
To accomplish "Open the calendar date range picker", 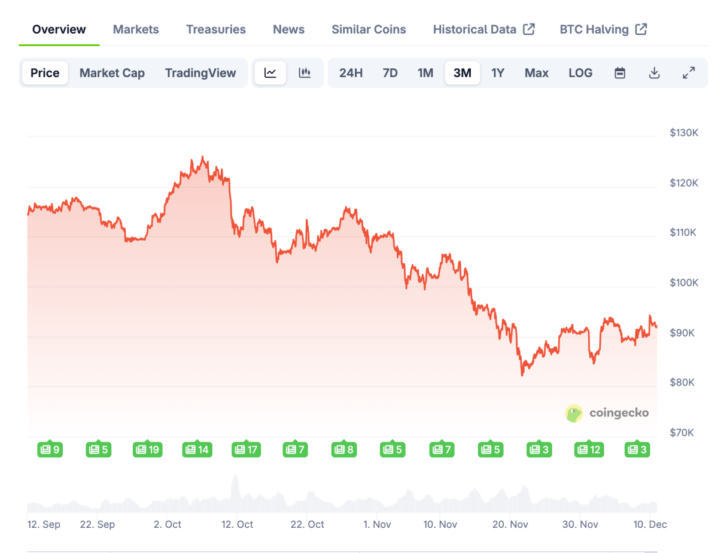I will [620, 72].
